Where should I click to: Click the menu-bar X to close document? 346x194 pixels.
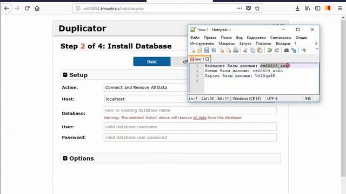(316, 44)
